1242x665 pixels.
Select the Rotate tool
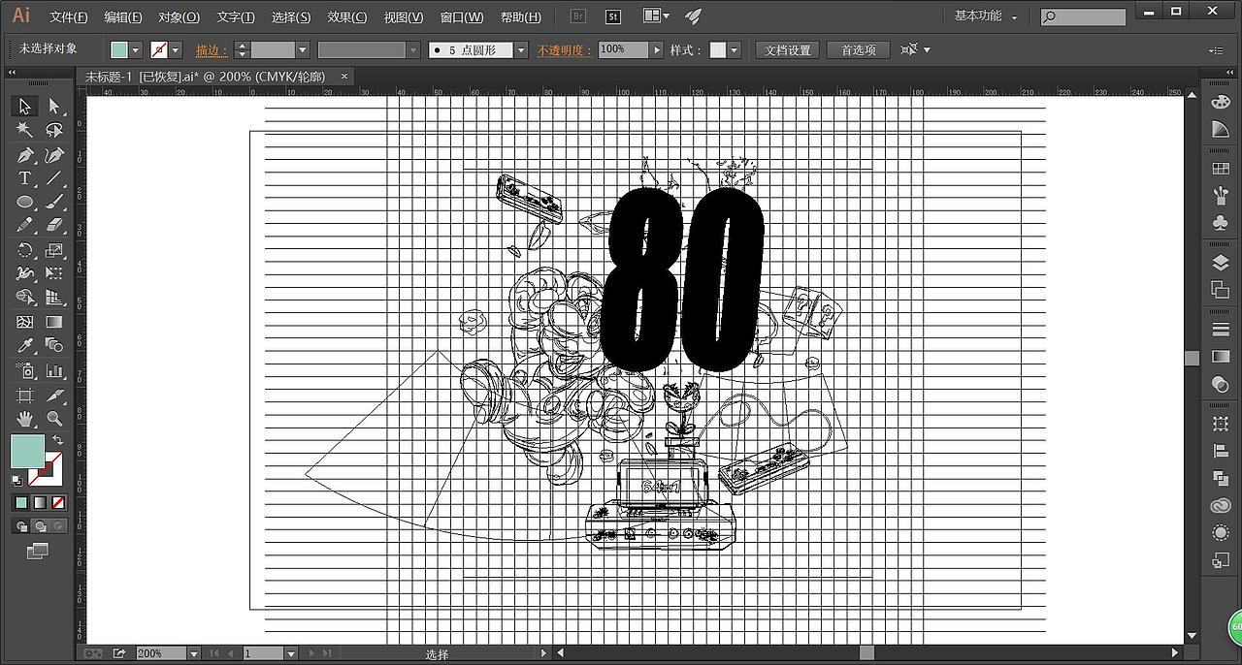(x=25, y=250)
